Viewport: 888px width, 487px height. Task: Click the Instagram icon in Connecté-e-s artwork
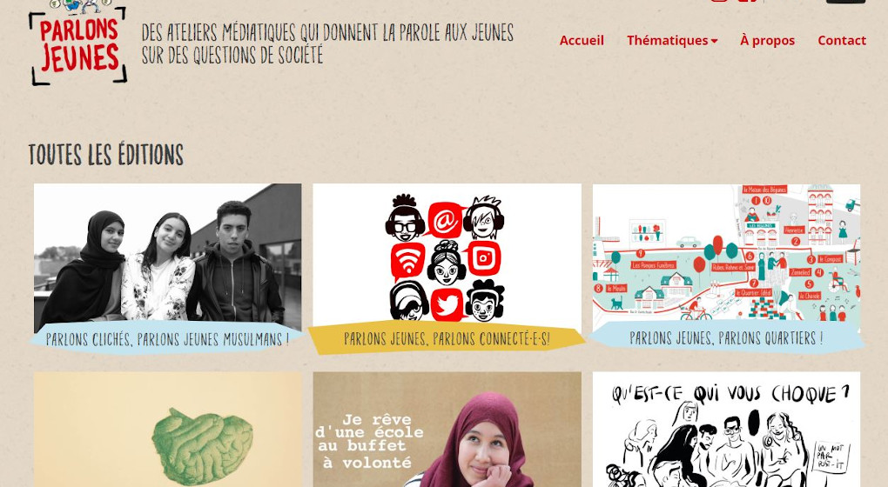483,258
